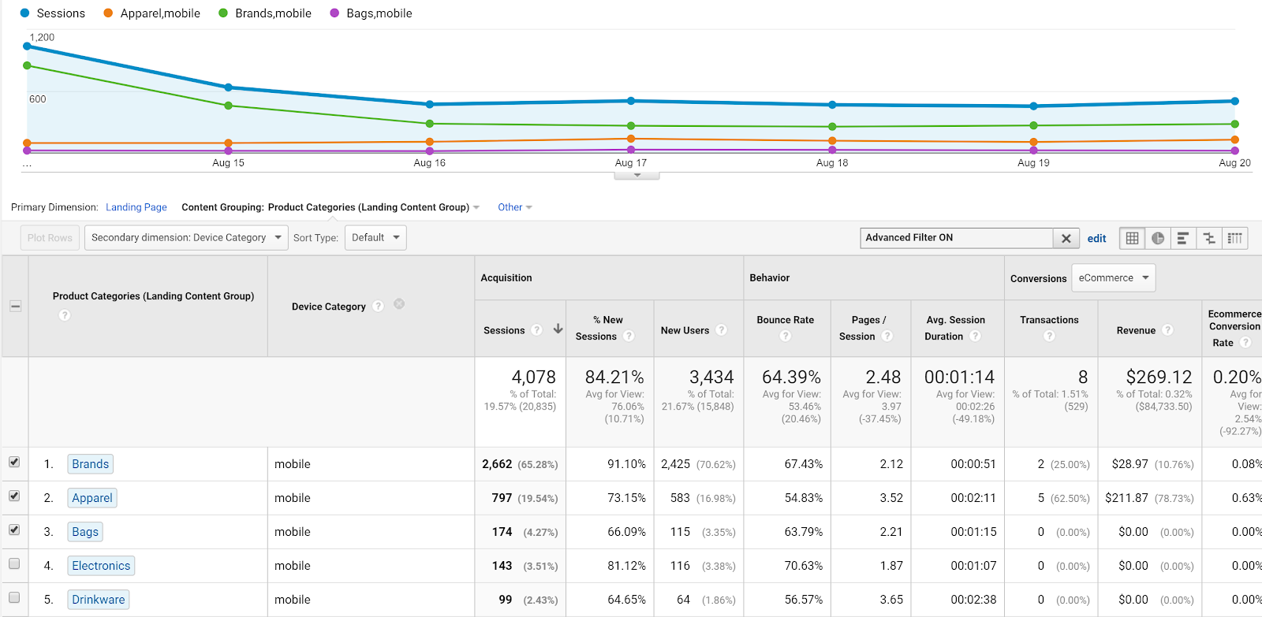Click the minus icon in table header
Image resolution: width=1262 pixels, height=617 pixels.
point(15,306)
